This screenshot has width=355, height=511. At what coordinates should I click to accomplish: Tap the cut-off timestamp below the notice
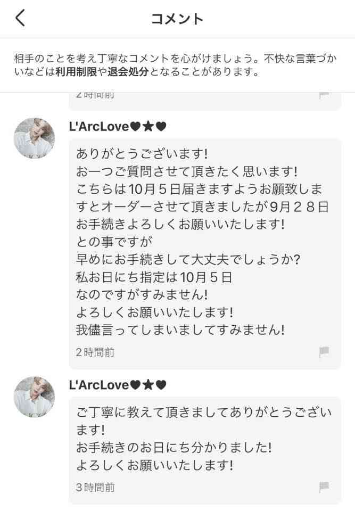pyautogui.click(x=95, y=95)
